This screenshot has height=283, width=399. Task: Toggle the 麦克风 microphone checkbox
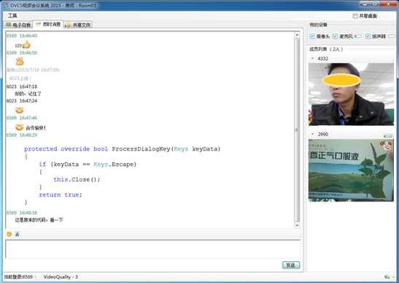click(336, 36)
